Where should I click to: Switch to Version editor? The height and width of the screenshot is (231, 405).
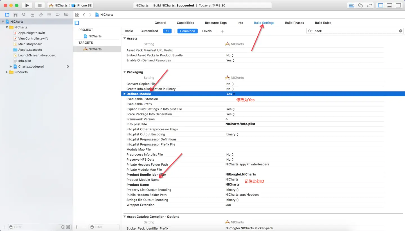coord(370,5)
